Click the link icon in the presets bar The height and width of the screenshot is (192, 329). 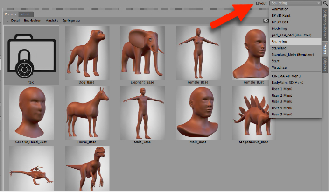tap(266, 21)
